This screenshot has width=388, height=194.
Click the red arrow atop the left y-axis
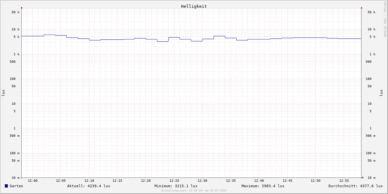(x=22, y=7)
